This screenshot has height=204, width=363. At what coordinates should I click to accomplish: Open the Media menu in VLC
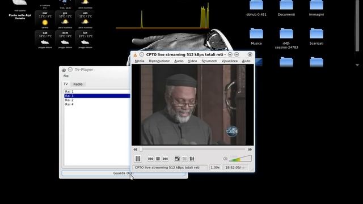[x=140, y=61]
